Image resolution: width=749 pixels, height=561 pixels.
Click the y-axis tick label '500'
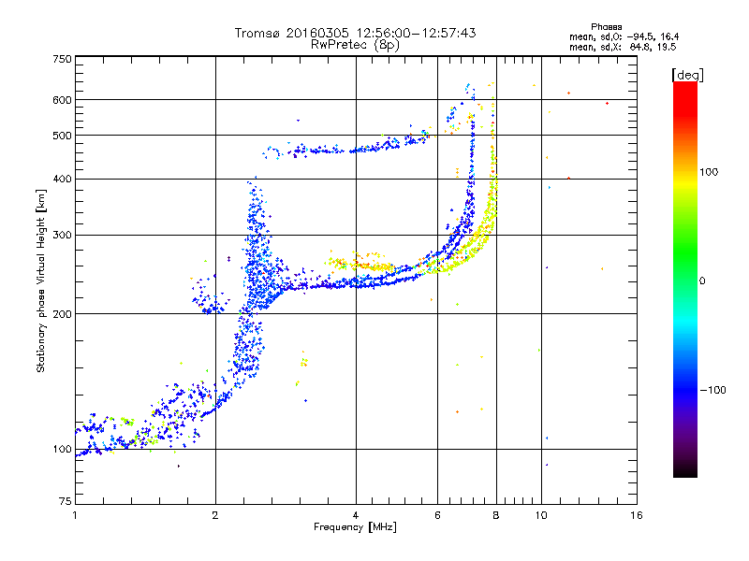click(62, 136)
